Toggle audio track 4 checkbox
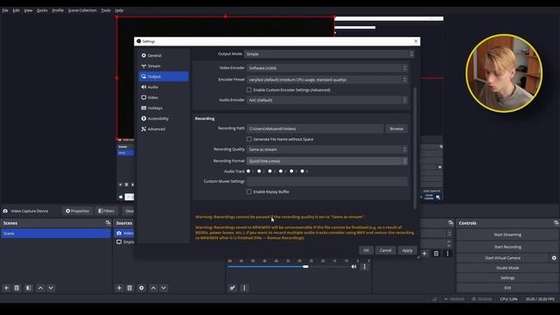 pos(281,171)
